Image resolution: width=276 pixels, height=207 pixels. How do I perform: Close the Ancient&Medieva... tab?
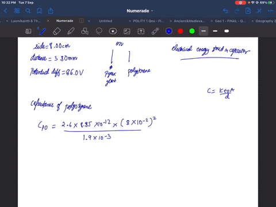click(x=171, y=21)
